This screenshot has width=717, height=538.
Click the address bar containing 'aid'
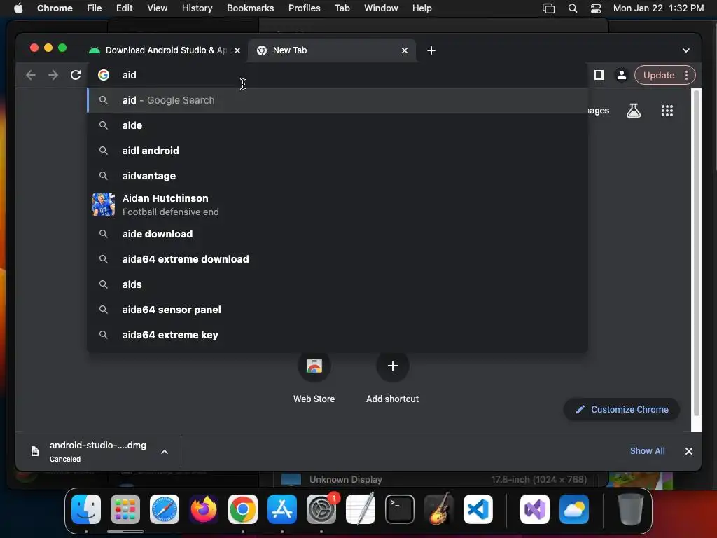(x=337, y=75)
